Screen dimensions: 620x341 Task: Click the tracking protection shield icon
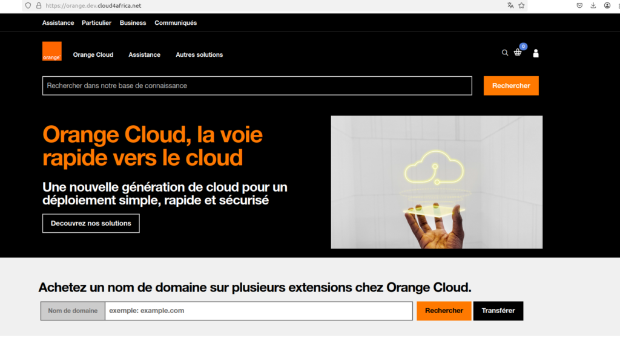(28, 5)
